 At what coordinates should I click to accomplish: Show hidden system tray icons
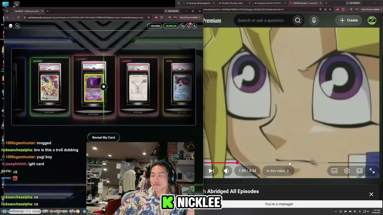(336, 211)
